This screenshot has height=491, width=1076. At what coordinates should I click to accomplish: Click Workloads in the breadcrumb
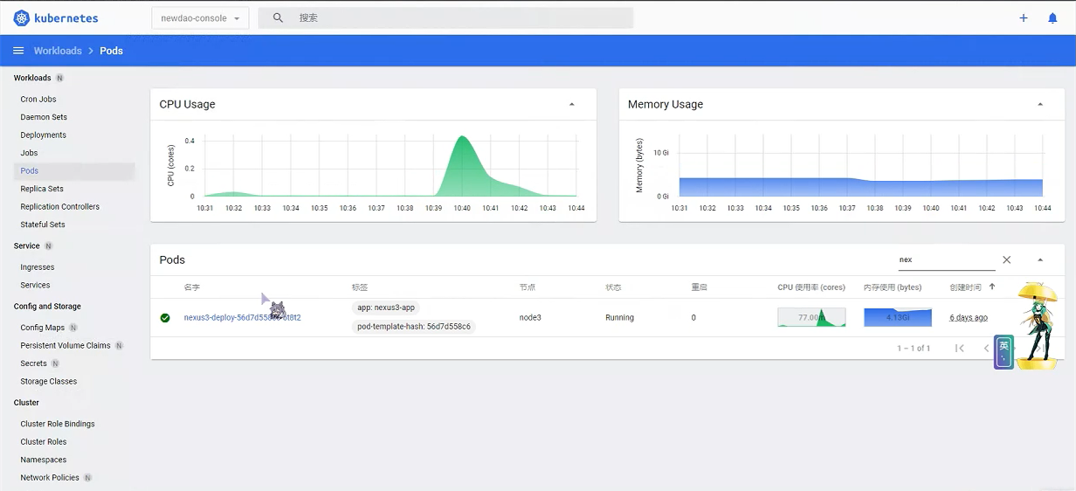coord(58,51)
